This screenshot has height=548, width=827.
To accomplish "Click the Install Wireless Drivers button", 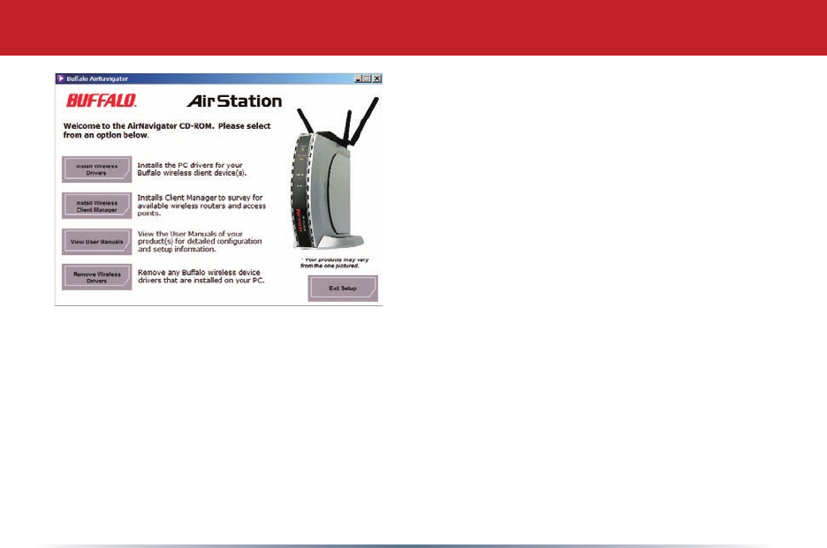I will (x=96, y=169).
